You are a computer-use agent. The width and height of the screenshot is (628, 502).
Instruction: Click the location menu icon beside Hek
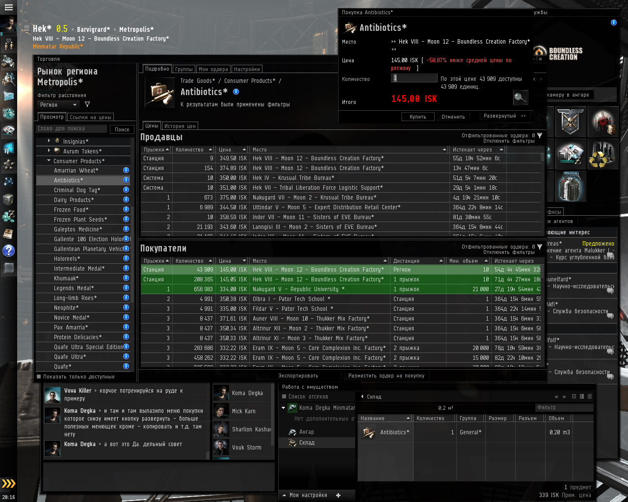(26, 28)
